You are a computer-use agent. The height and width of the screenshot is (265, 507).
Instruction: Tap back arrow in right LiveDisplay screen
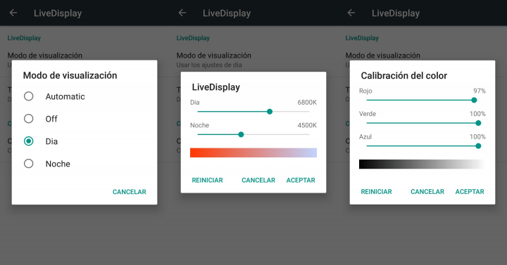(351, 13)
